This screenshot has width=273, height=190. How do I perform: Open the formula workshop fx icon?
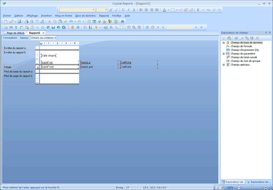(x=111, y=27)
